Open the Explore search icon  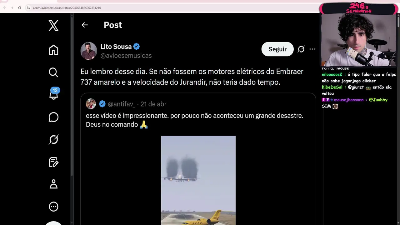point(53,72)
